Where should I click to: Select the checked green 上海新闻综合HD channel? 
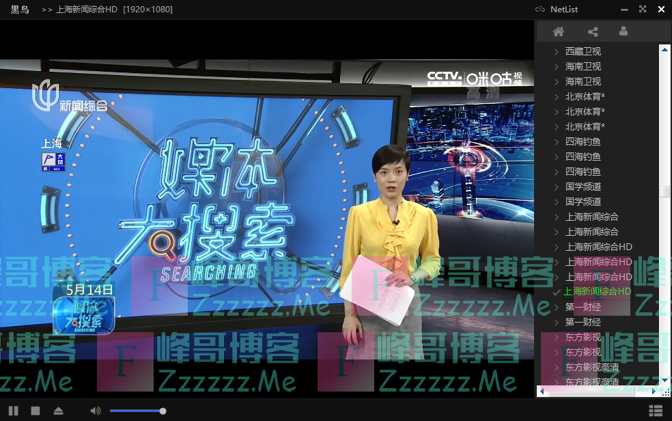click(x=598, y=292)
